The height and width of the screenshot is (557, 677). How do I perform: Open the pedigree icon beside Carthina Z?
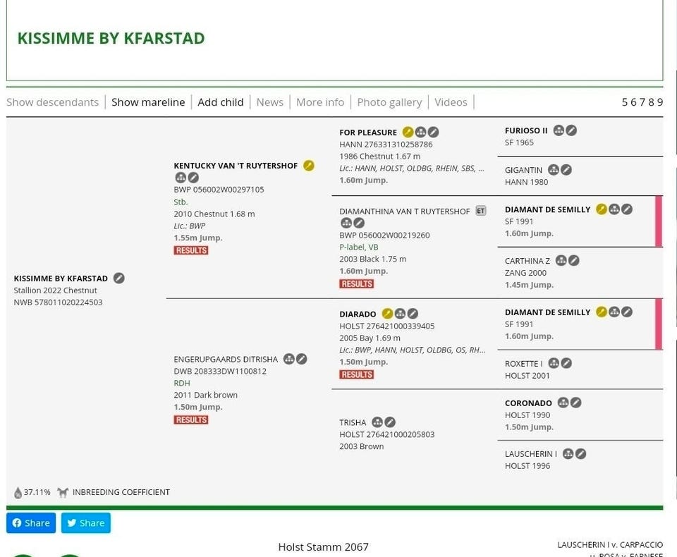tap(561, 260)
